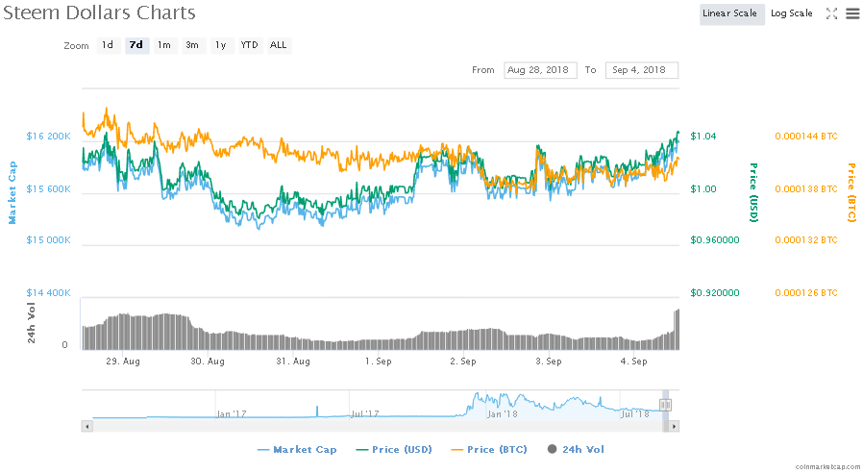Image resolution: width=863 pixels, height=474 pixels.
Task: Open the chart hamburger menu
Action: point(852,13)
